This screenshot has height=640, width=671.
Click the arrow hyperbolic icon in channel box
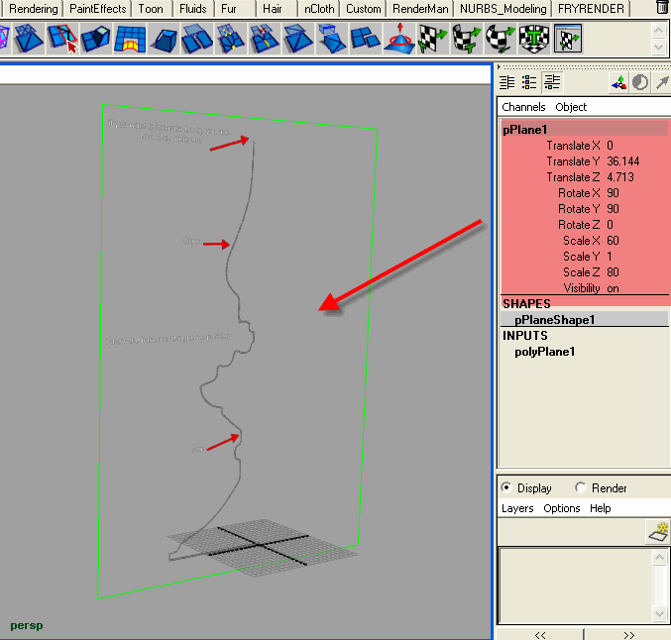[x=661, y=83]
